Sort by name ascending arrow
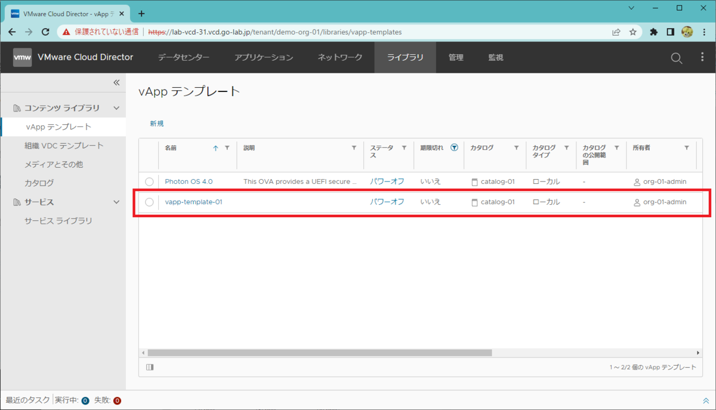716x410 pixels. pos(216,148)
